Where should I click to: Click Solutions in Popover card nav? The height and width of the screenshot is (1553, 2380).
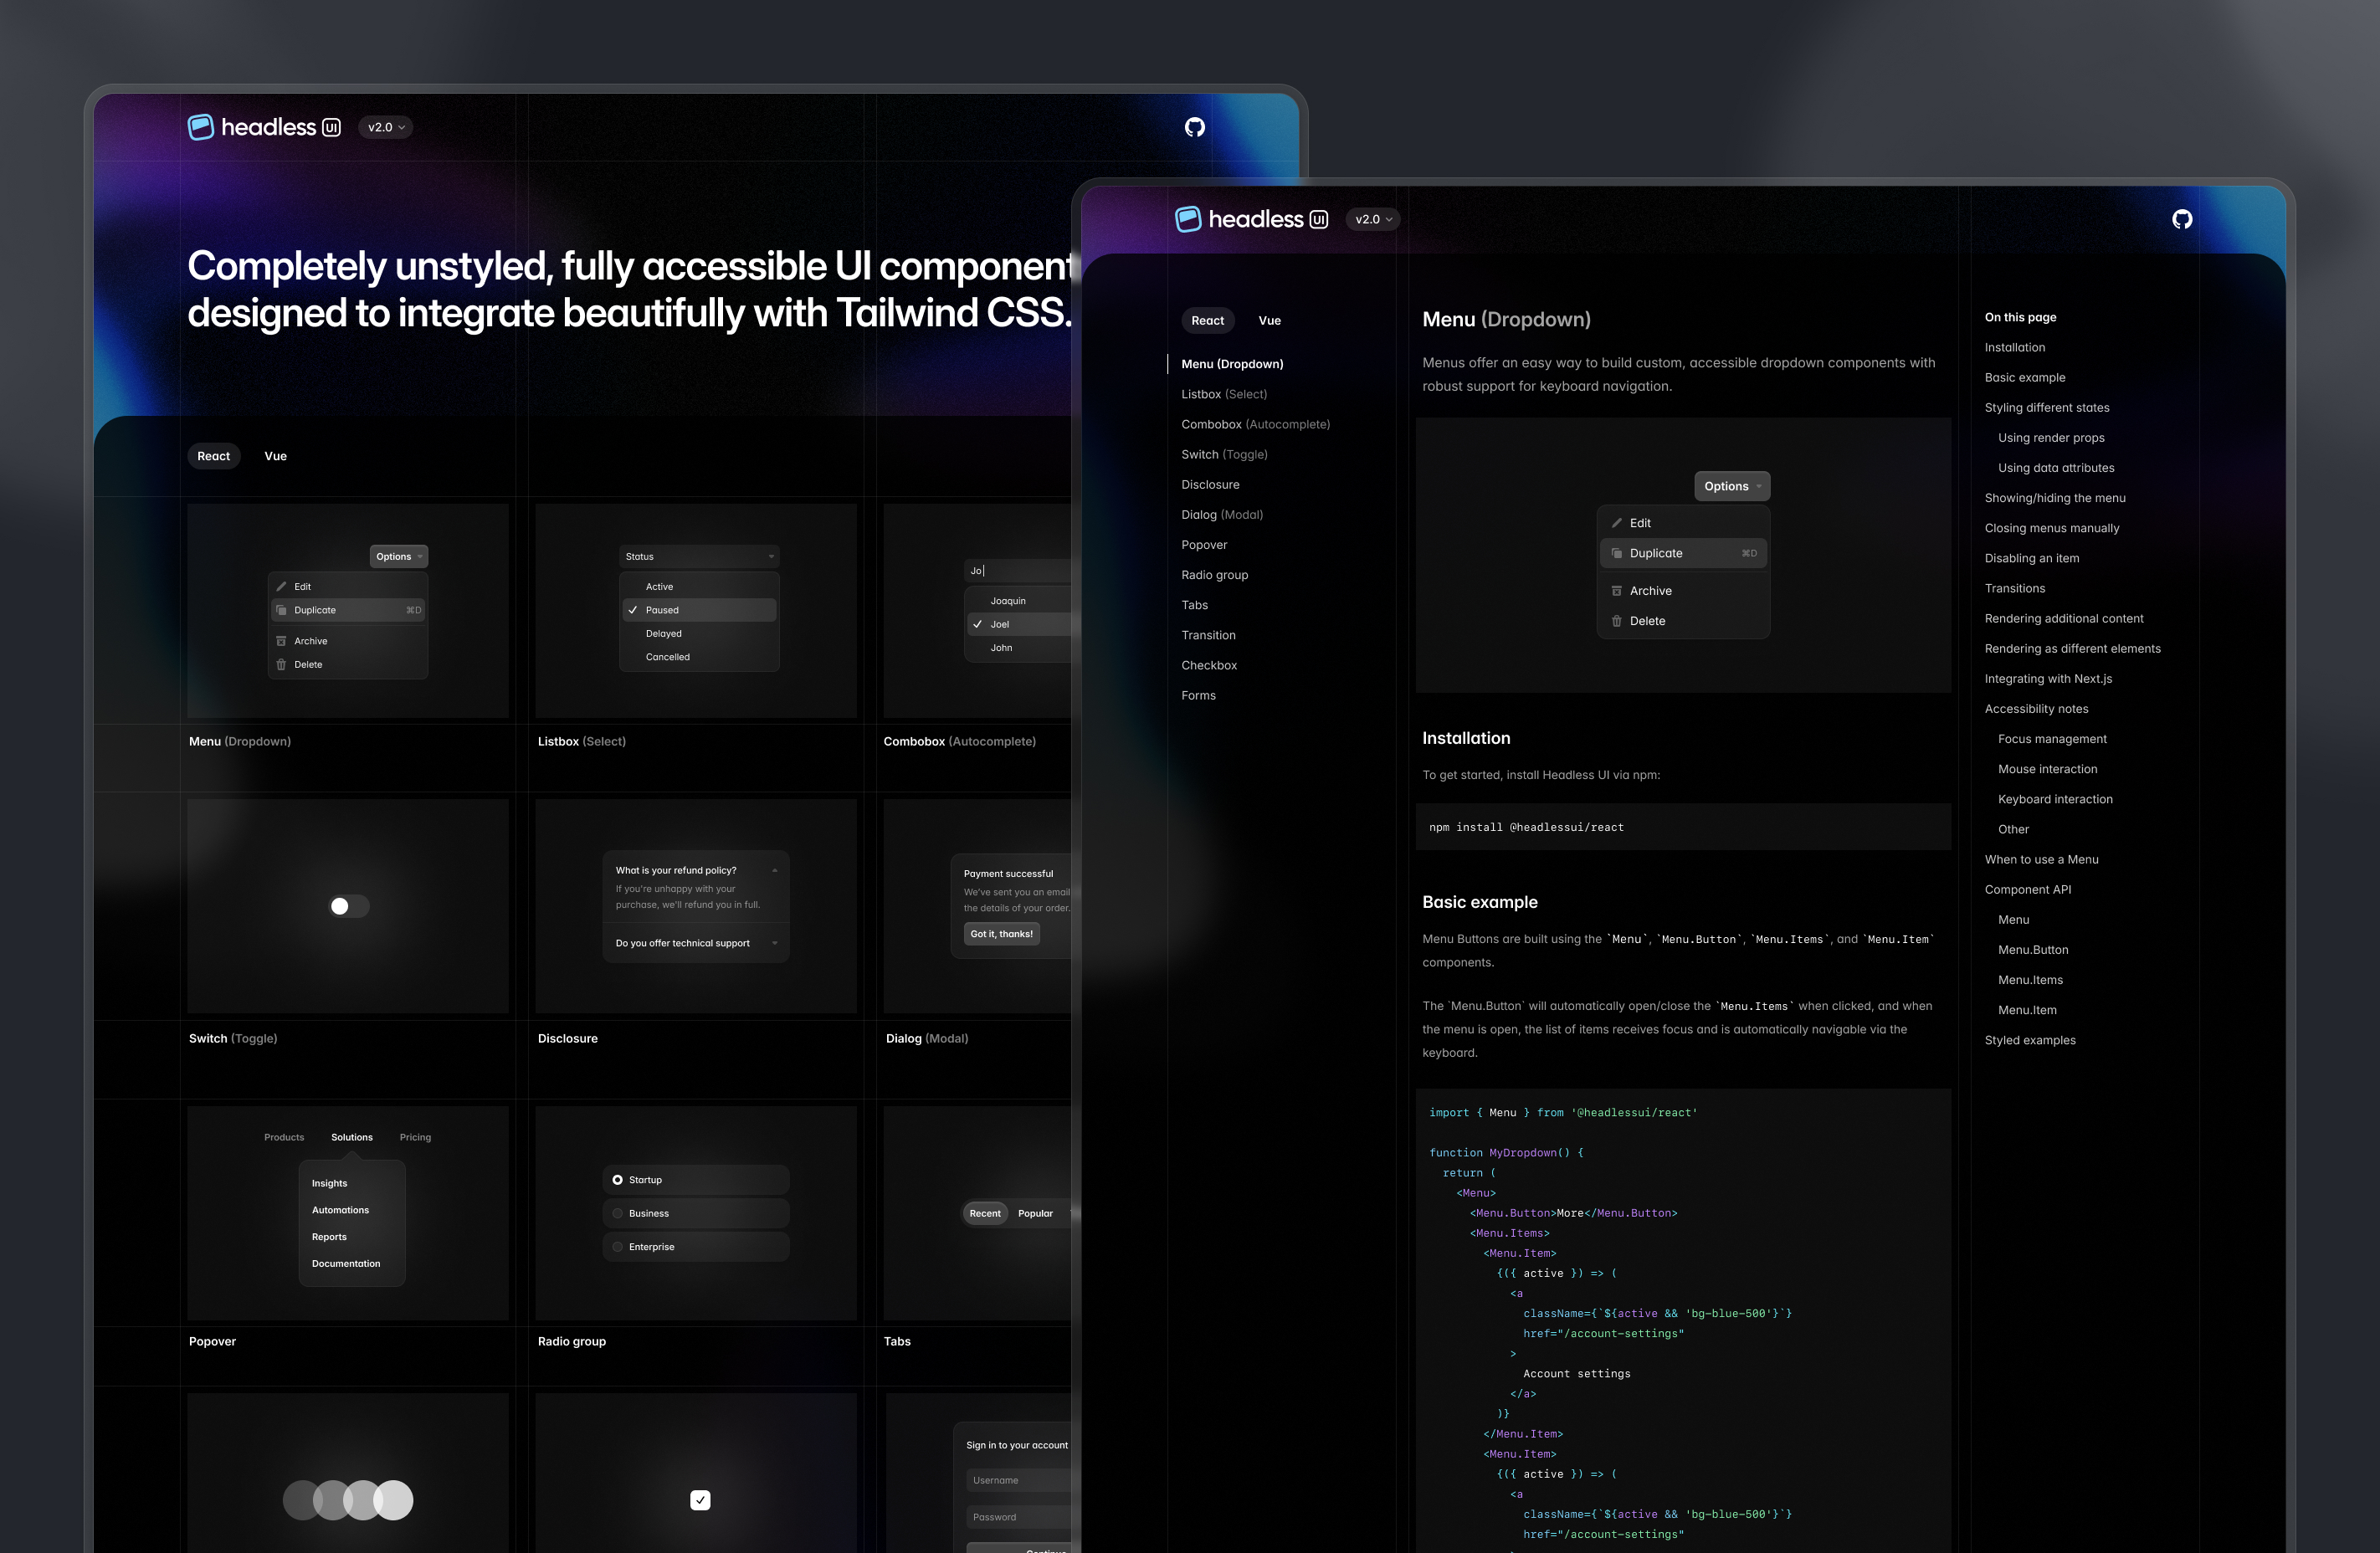352,1137
